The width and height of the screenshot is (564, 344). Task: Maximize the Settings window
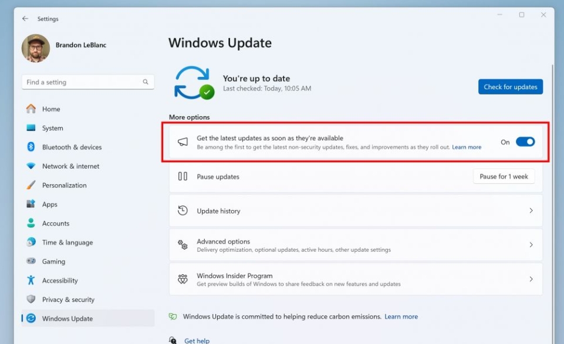point(522,15)
